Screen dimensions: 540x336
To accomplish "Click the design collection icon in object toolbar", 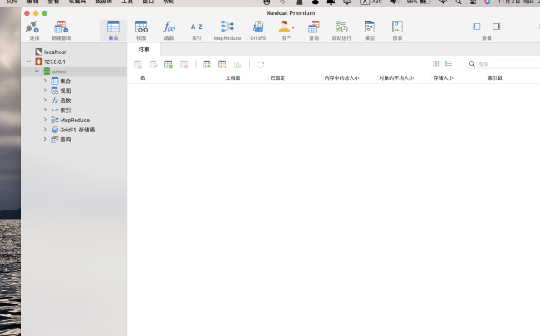I will (153, 64).
